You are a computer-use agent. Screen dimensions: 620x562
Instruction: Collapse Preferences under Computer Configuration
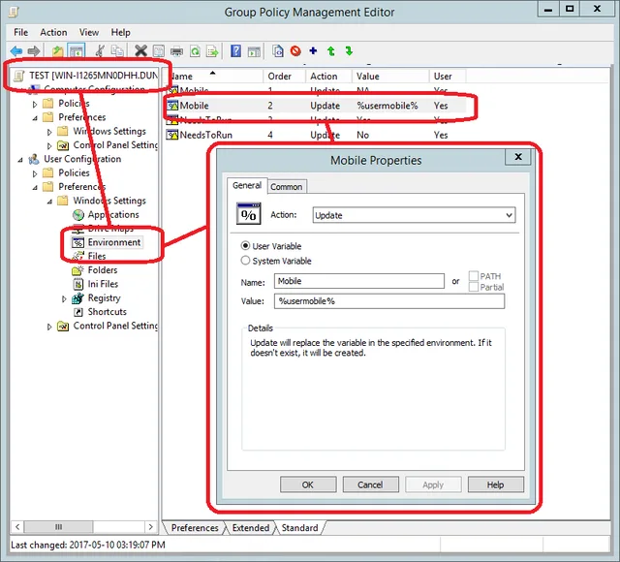pyautogui.click(x=35, y=118)
